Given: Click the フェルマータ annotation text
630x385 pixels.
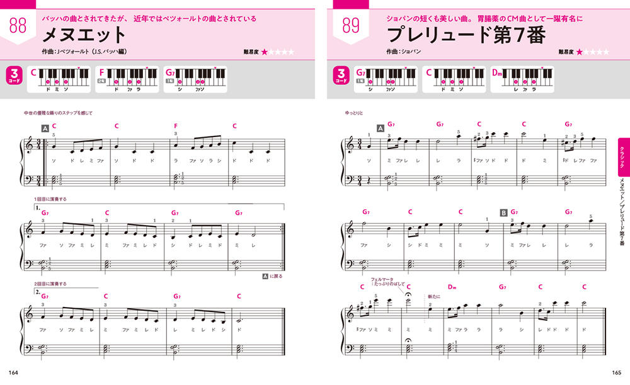Looking at the screenshot, I should (387, 282).
